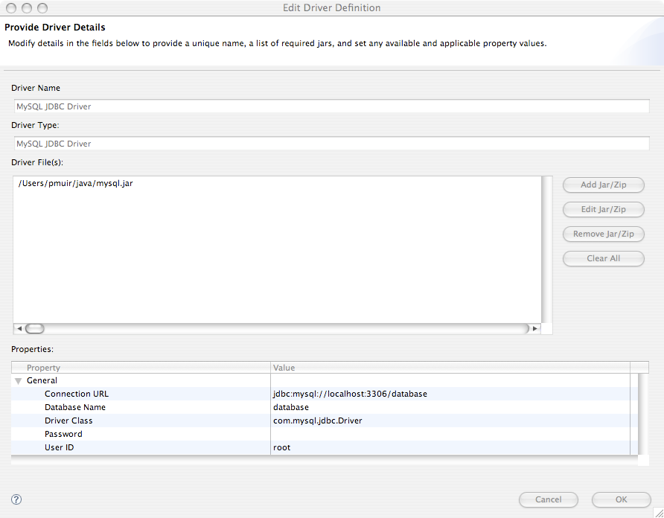Screen dimensions: 664x518
Task: Click into the Driver Name field
Action: (331, 106)
